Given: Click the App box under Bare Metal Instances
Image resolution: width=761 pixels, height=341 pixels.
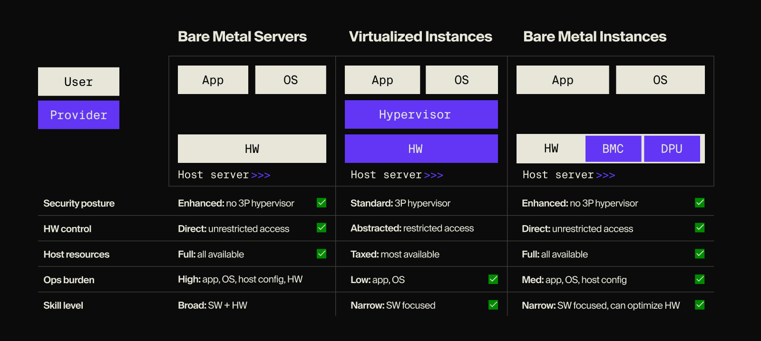Looking at the screenshot, I should [x=563, y=80].
